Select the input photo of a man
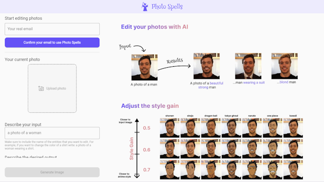 click(144, 67)
